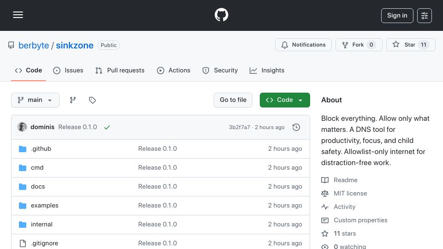The height and width of the screenshot is (249, 443).
Task: Open the examples folder
Action: coord(45,206)
